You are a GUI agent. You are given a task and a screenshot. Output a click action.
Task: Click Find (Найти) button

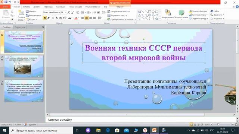coord(215,11)
